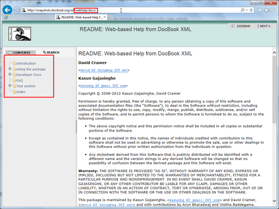Maximize the browser window
This screenshot has width=279, height=209.
click(261, 3)
